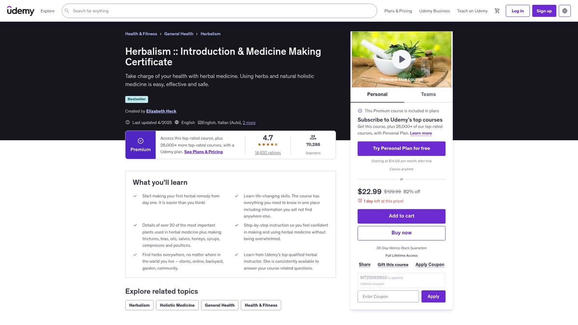Switch to the Teams tab
This screenshot has width=578, height=325.
(428, 94)
